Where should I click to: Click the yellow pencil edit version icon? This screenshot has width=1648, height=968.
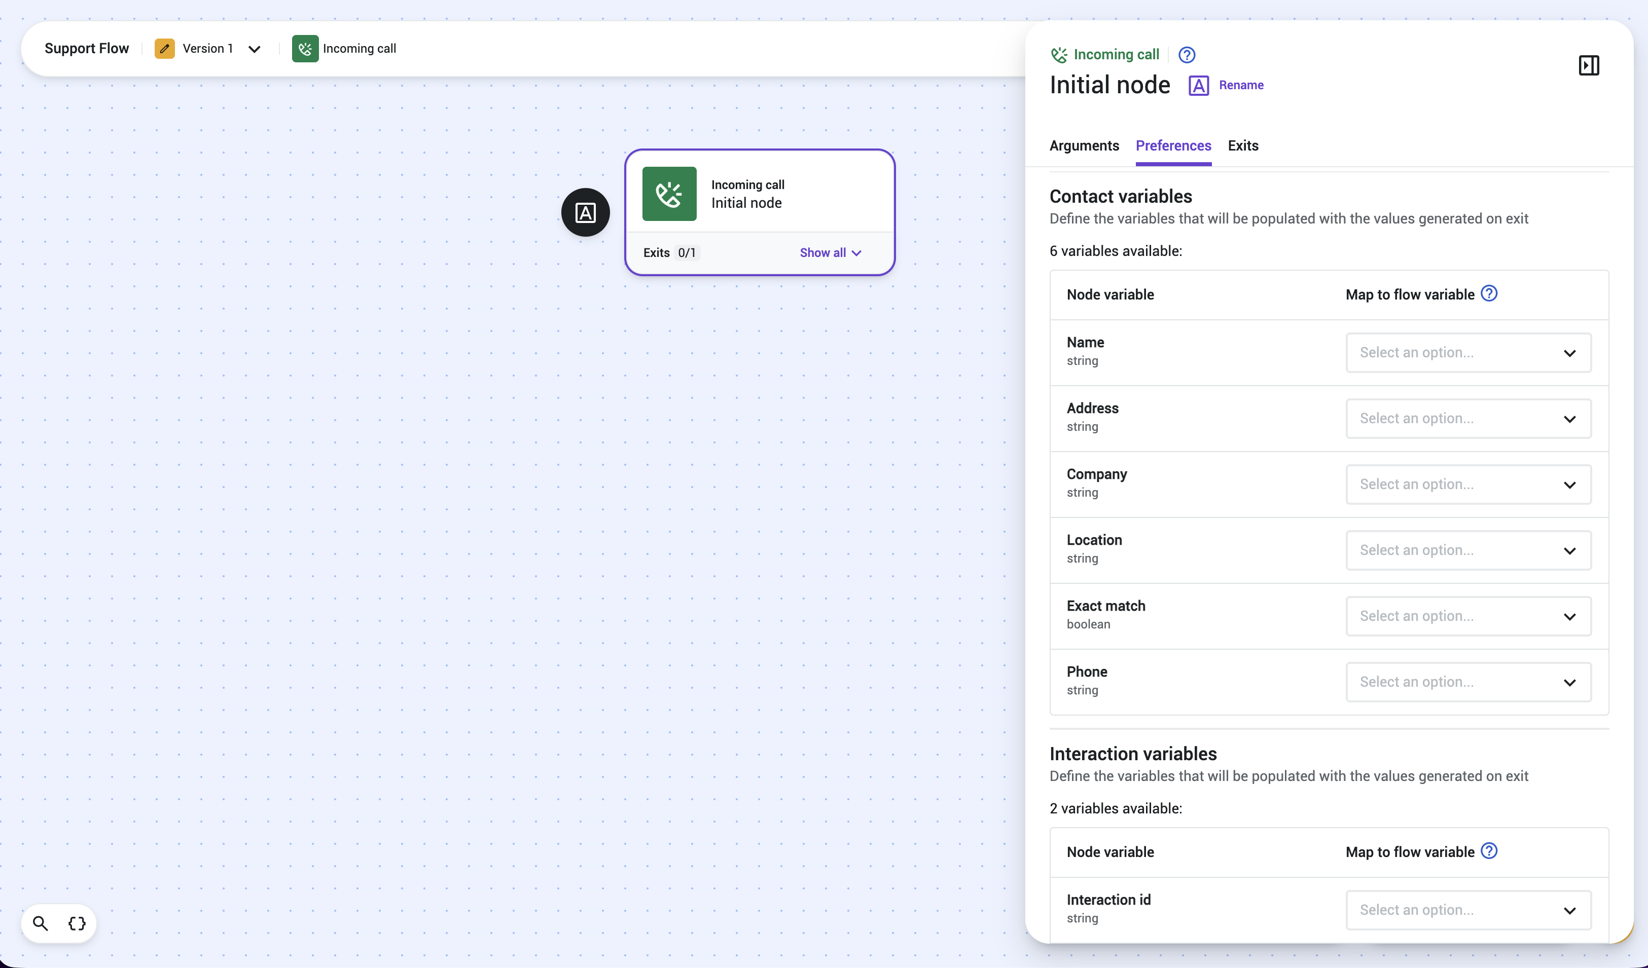tap(164, 48)
